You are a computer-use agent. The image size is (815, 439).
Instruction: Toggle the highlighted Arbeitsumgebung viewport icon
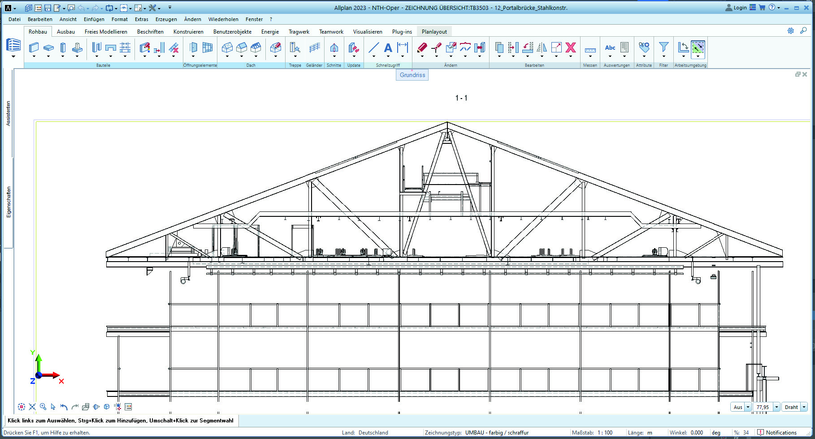(698, 47)
